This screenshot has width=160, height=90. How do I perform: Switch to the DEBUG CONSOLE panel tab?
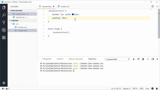pyautogui.click(x=75, y=59)
